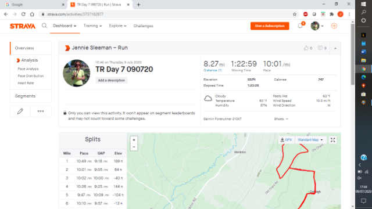Edit activity with the pencil icon
The height and width of the screenshot is (209, 372).
pos(20,111)
